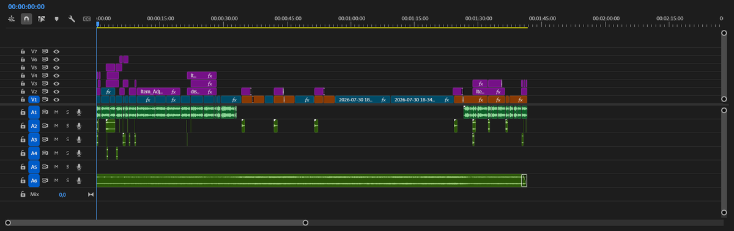Toggle sync lock for track V4
The width and height of the screenshot is (734, 231).
45,75
